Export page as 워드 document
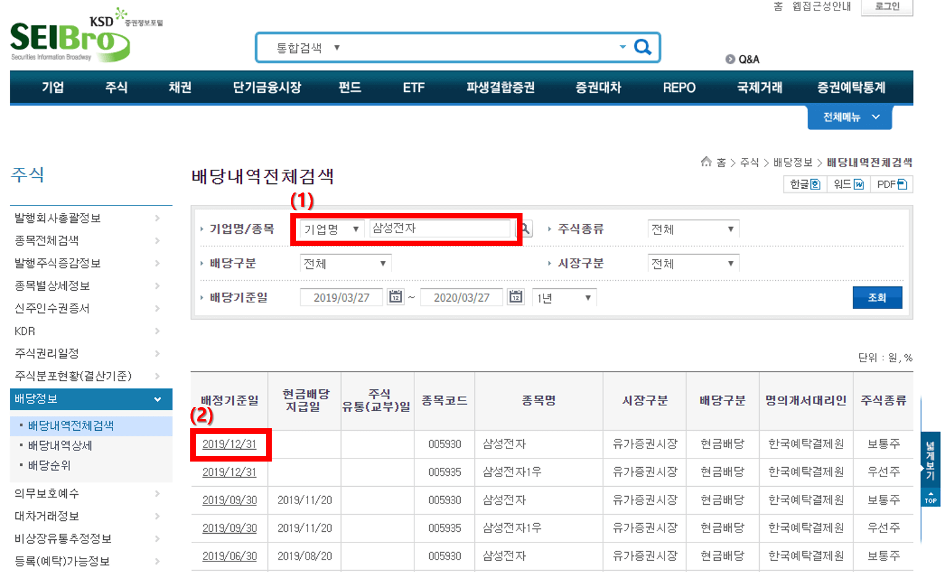Image resolution: width=945 pixels, height=572 pixels. 848,184
